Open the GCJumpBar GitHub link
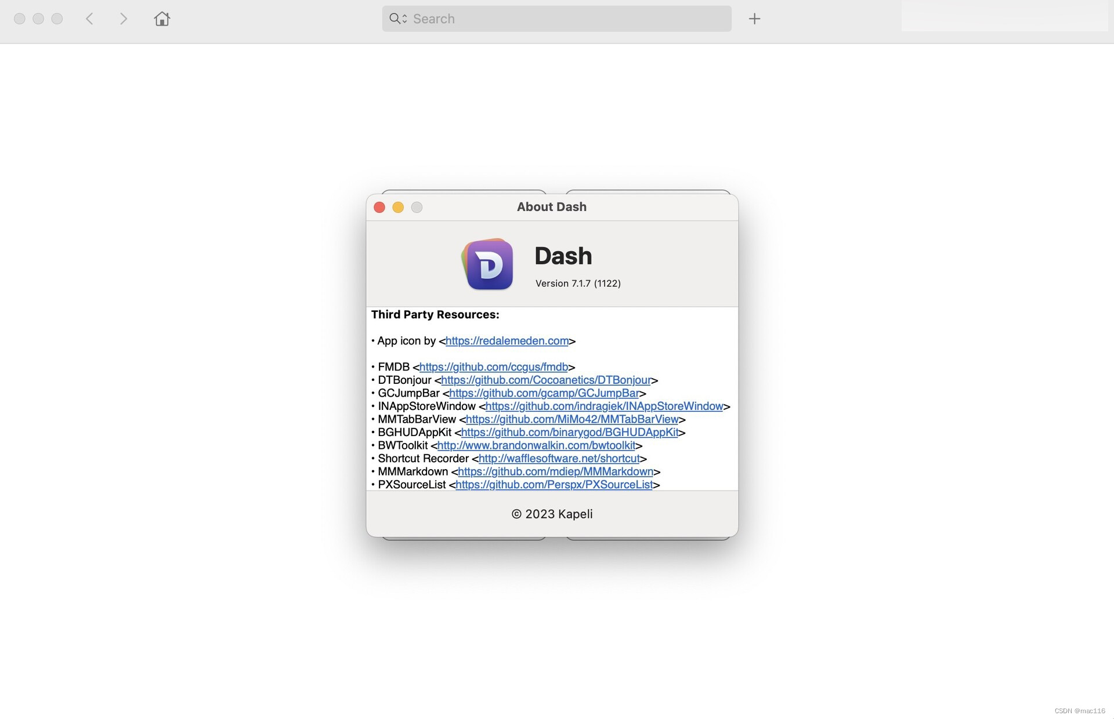Screen dimensions: 1114x719 (544, 393)
